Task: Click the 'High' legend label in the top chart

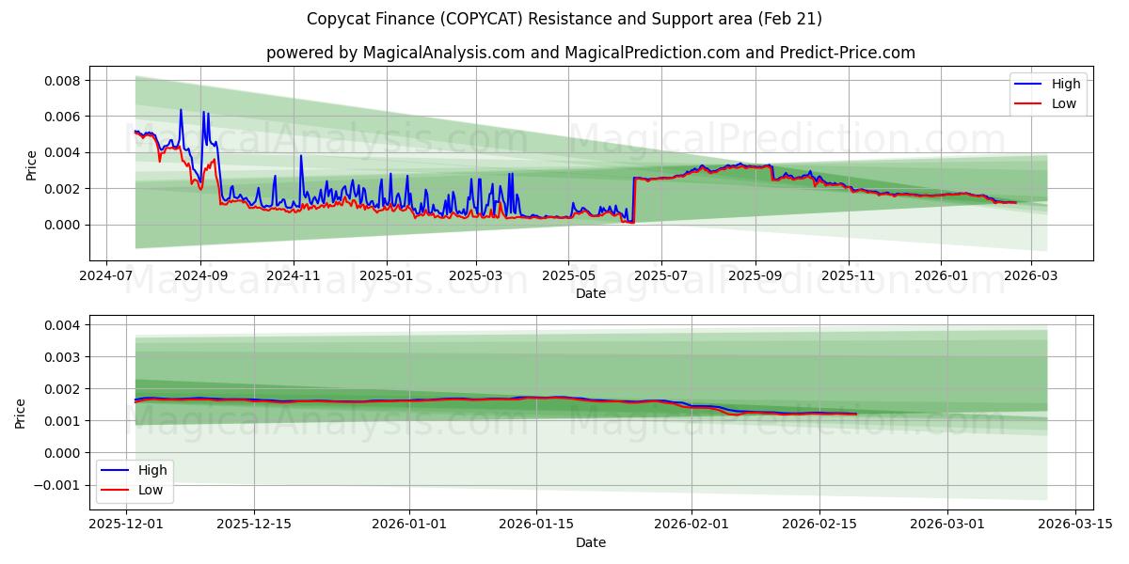Action: 1066,84
